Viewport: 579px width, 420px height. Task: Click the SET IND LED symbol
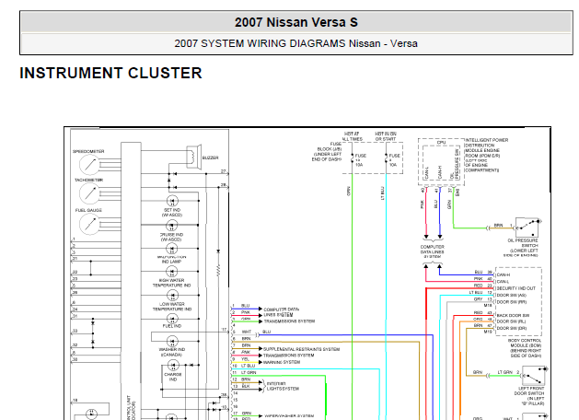172,201
